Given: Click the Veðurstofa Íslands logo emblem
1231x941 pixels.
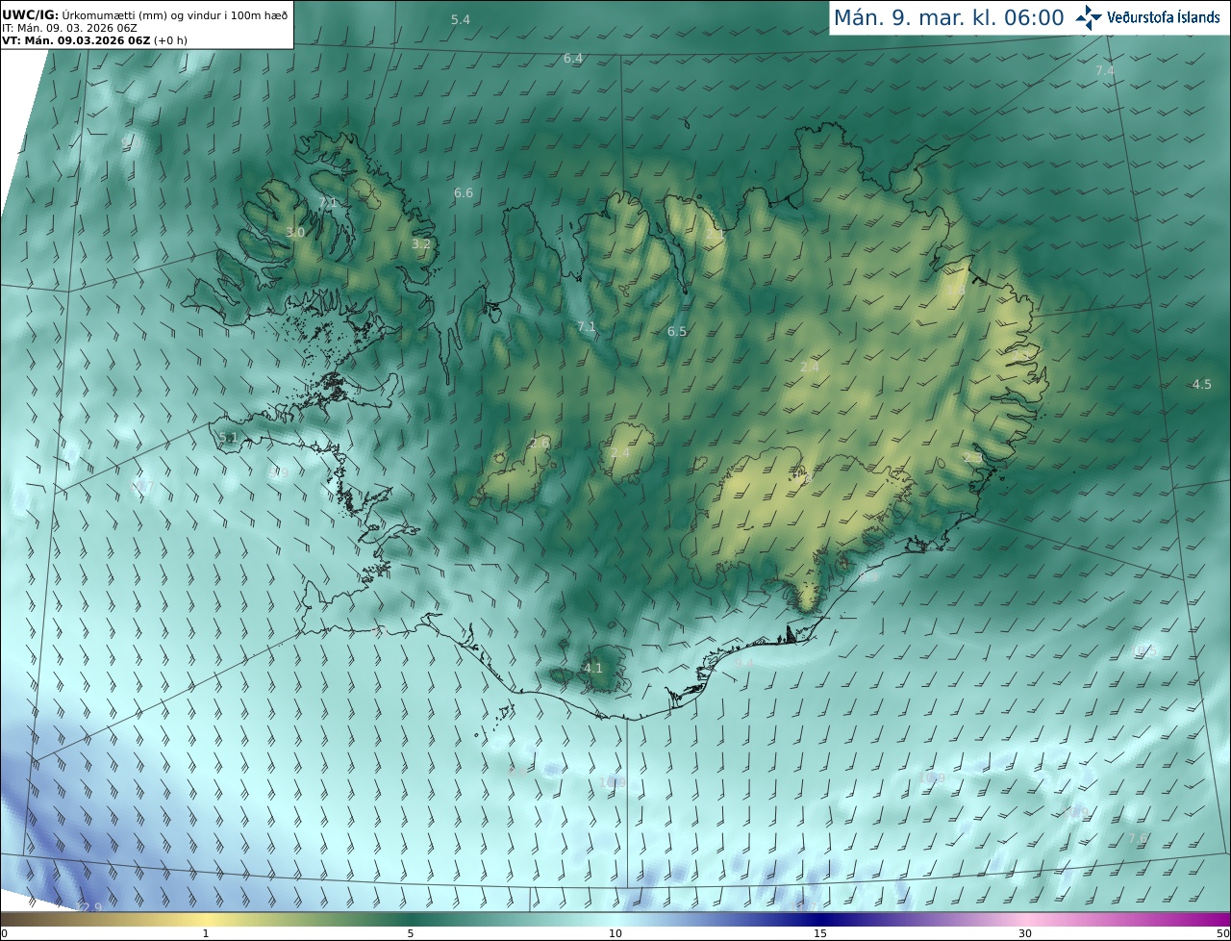Looking at the screenshot, I should tap(1089, 17).
